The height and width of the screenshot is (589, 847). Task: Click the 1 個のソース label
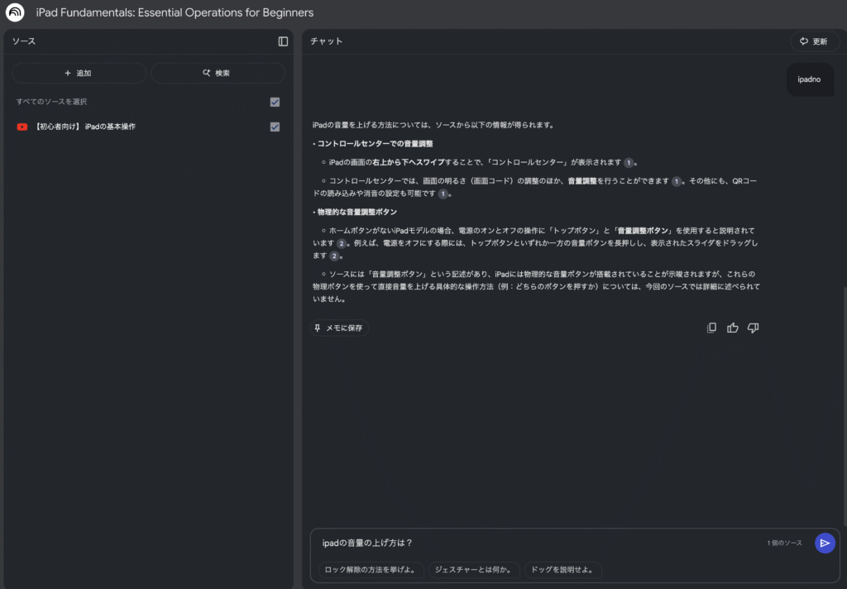click(x=784, y=543)
